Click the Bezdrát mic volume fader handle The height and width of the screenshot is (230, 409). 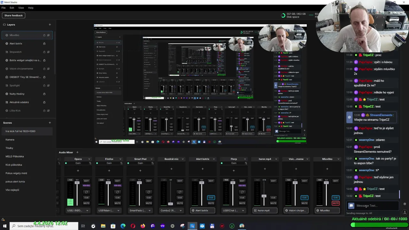(170, 203)
